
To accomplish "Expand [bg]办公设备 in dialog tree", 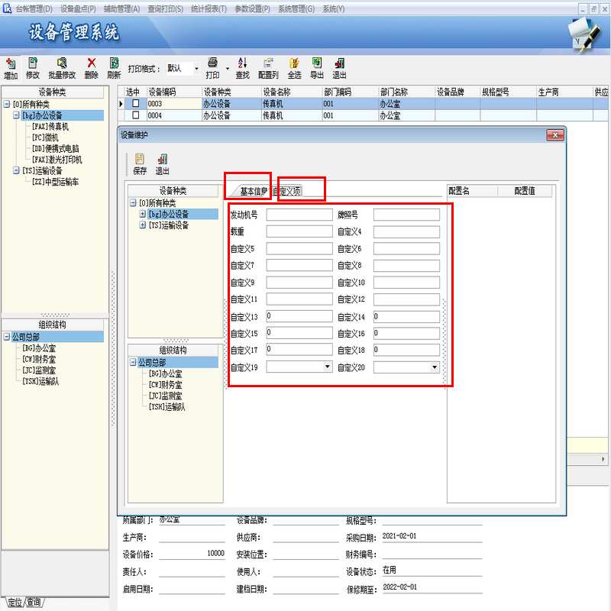I will 143,214.
